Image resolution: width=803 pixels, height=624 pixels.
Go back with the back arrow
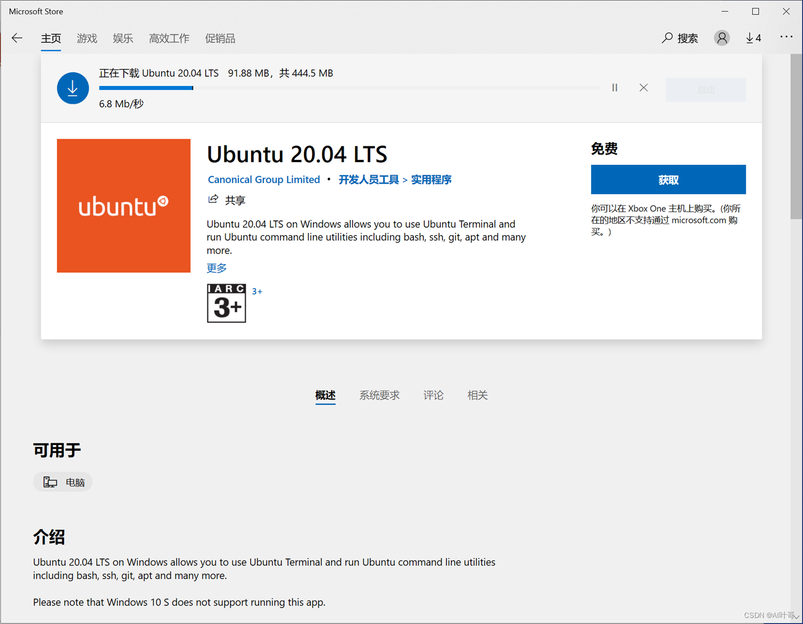pyautogui.click(x=17, y=38)
